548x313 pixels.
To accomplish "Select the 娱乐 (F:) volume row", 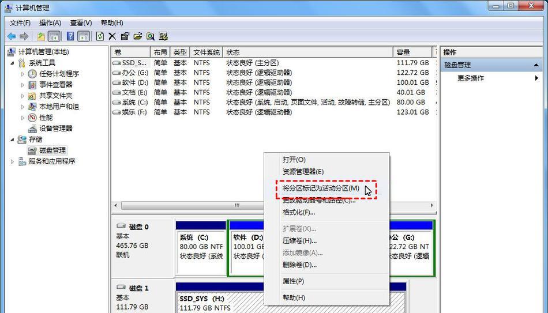I will 273,112.
